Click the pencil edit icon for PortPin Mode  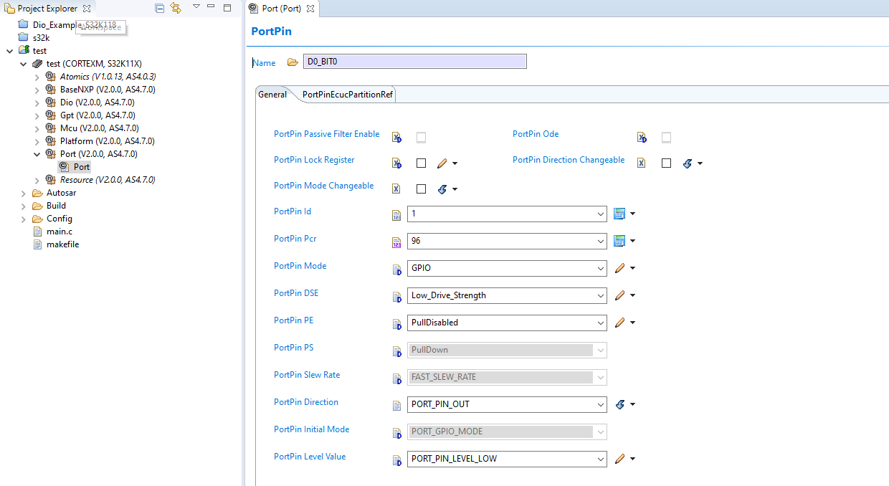(621, 268)
